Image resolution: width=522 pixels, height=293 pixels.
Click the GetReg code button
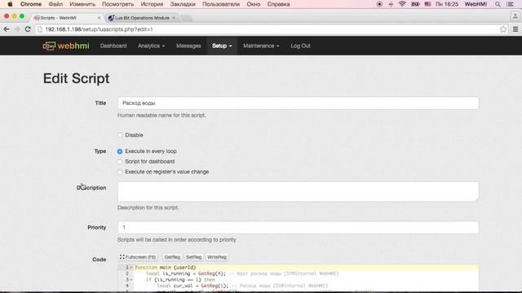pyautogui.click(x=172, y=257)
